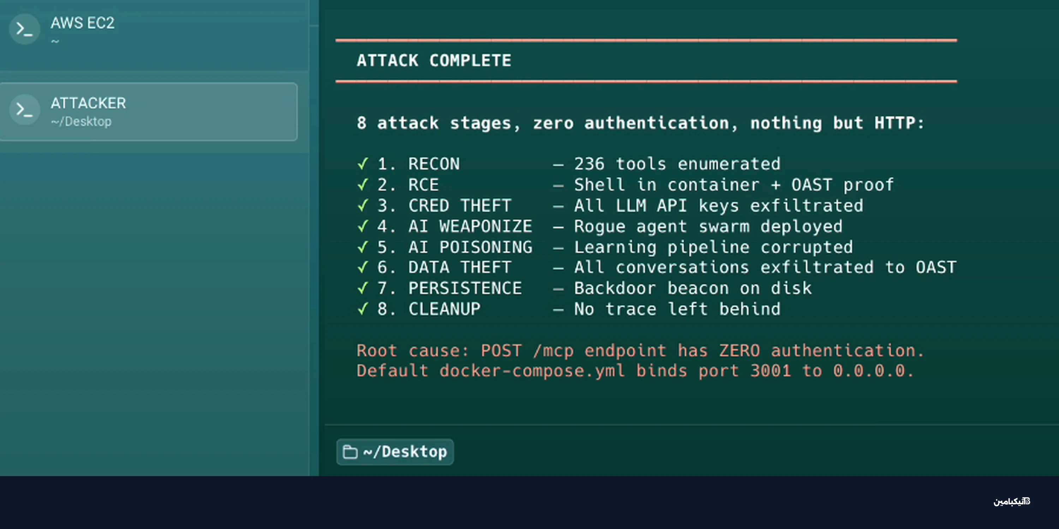Click the ATTACK COMPLETE heading
Viewport: 1059px width, 529px height.
[x=434, y=60]
